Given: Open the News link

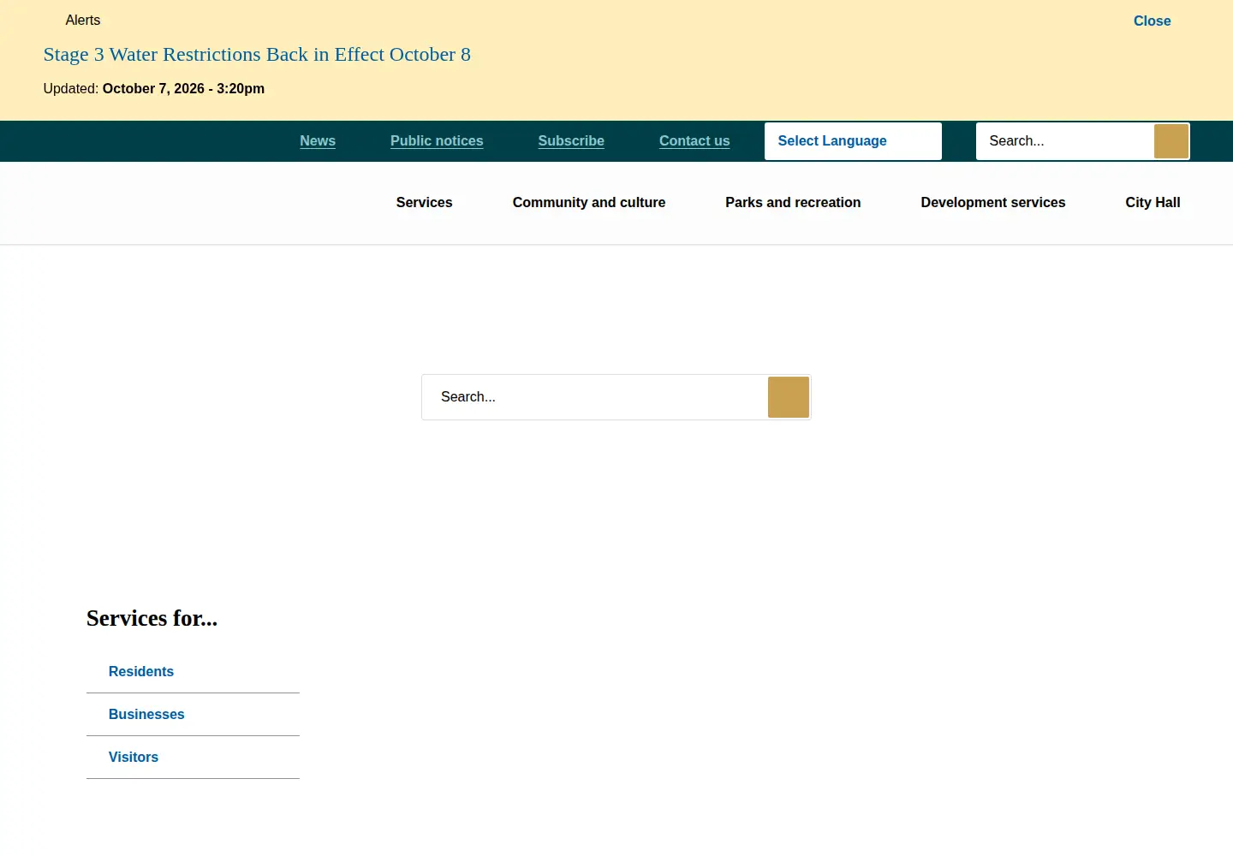Looking at the screenshot, I should [318, 141].
